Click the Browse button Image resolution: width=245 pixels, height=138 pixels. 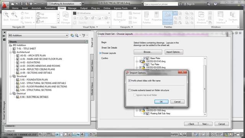pos(148,52)
